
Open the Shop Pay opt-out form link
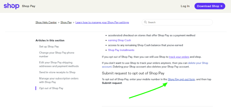pyautogui.click(x=181, y=79)
